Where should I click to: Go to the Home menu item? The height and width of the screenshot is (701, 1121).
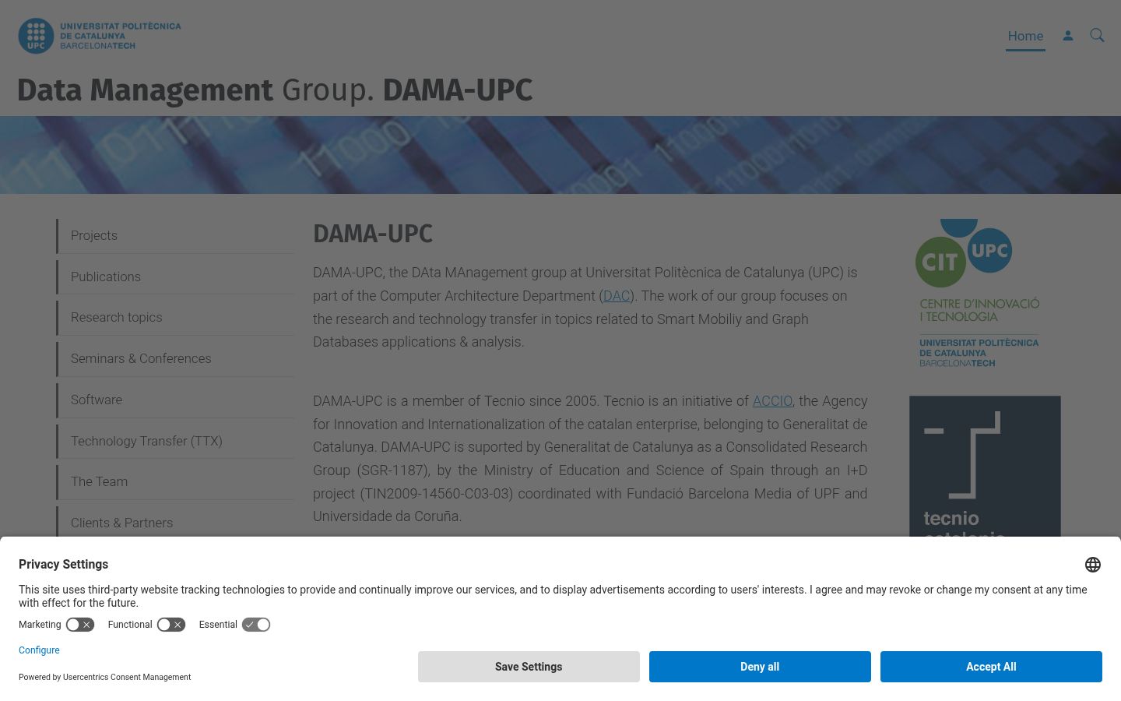[x=1025, y=36]
